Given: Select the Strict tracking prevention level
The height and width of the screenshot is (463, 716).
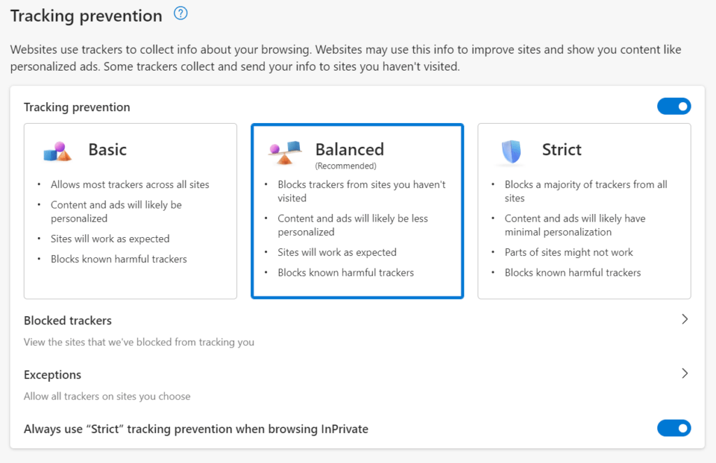Looking at the screenshot, I should tap(584, 211).
